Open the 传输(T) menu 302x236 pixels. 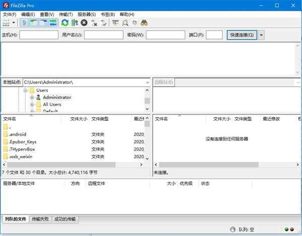pos(66,15)
